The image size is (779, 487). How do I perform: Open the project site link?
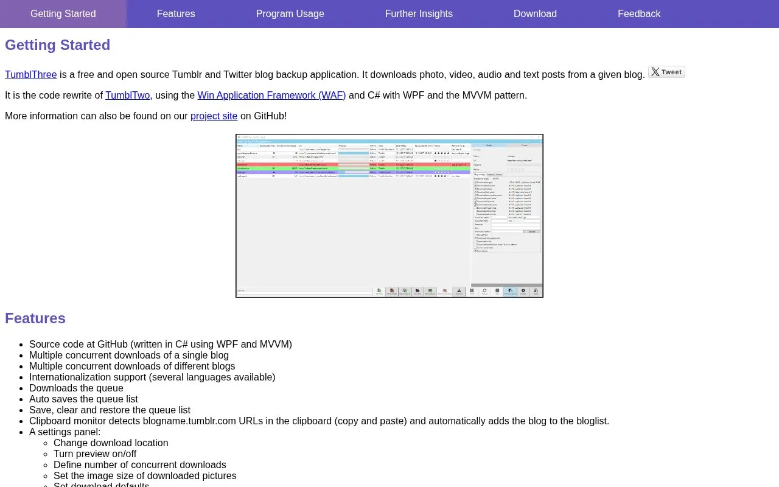214,116
